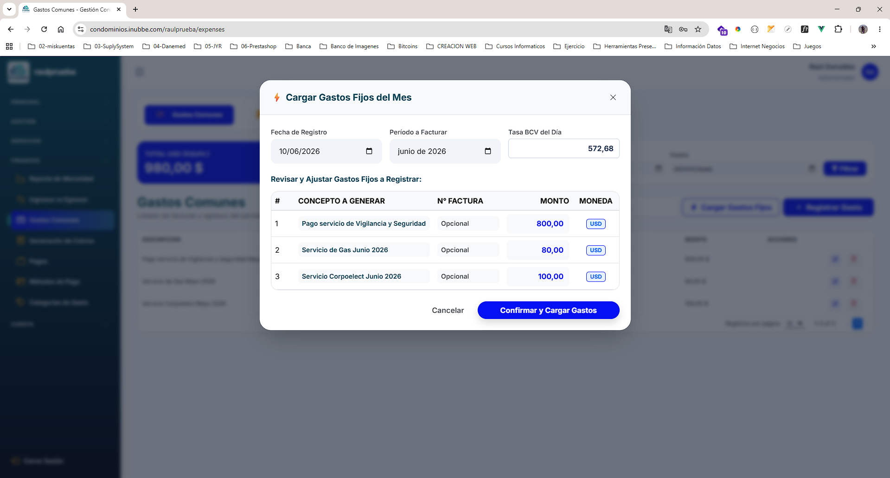The image size is (890, 478).
Task: Open the 02-miskuentas bookmark folder
Action: click(51, 46)
